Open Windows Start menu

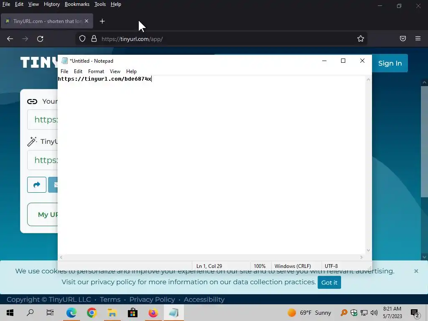click(10, 313)
